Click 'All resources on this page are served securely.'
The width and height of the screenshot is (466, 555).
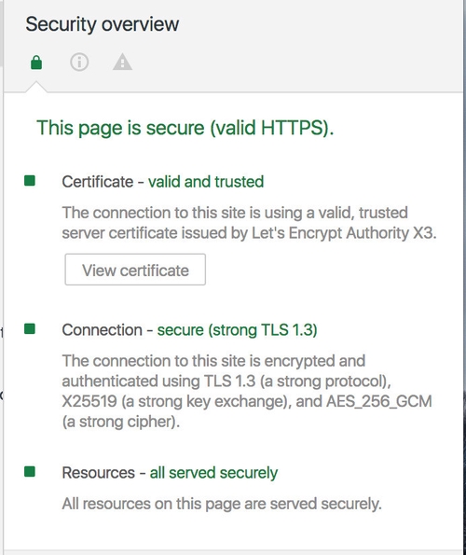tap(222, 504)
